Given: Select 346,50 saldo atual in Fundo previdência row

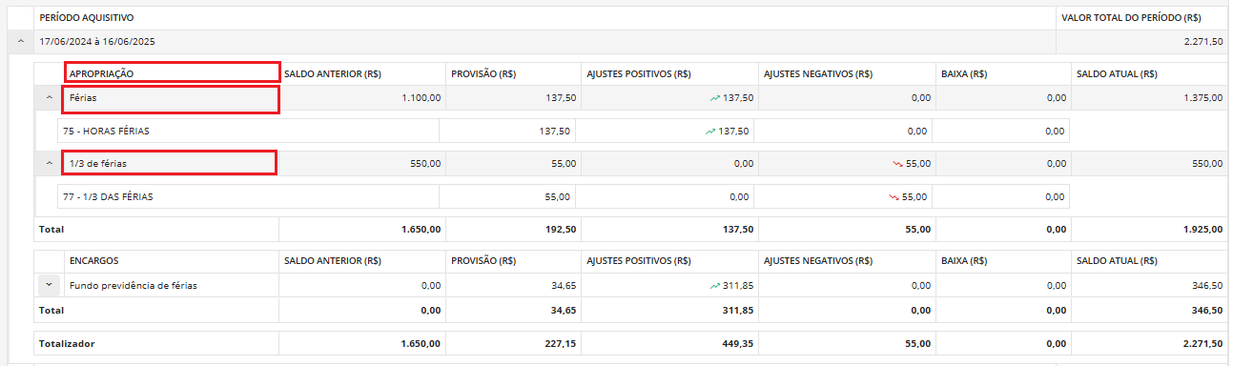Looking at the screenshot, I should click(x=1207, y=285).
